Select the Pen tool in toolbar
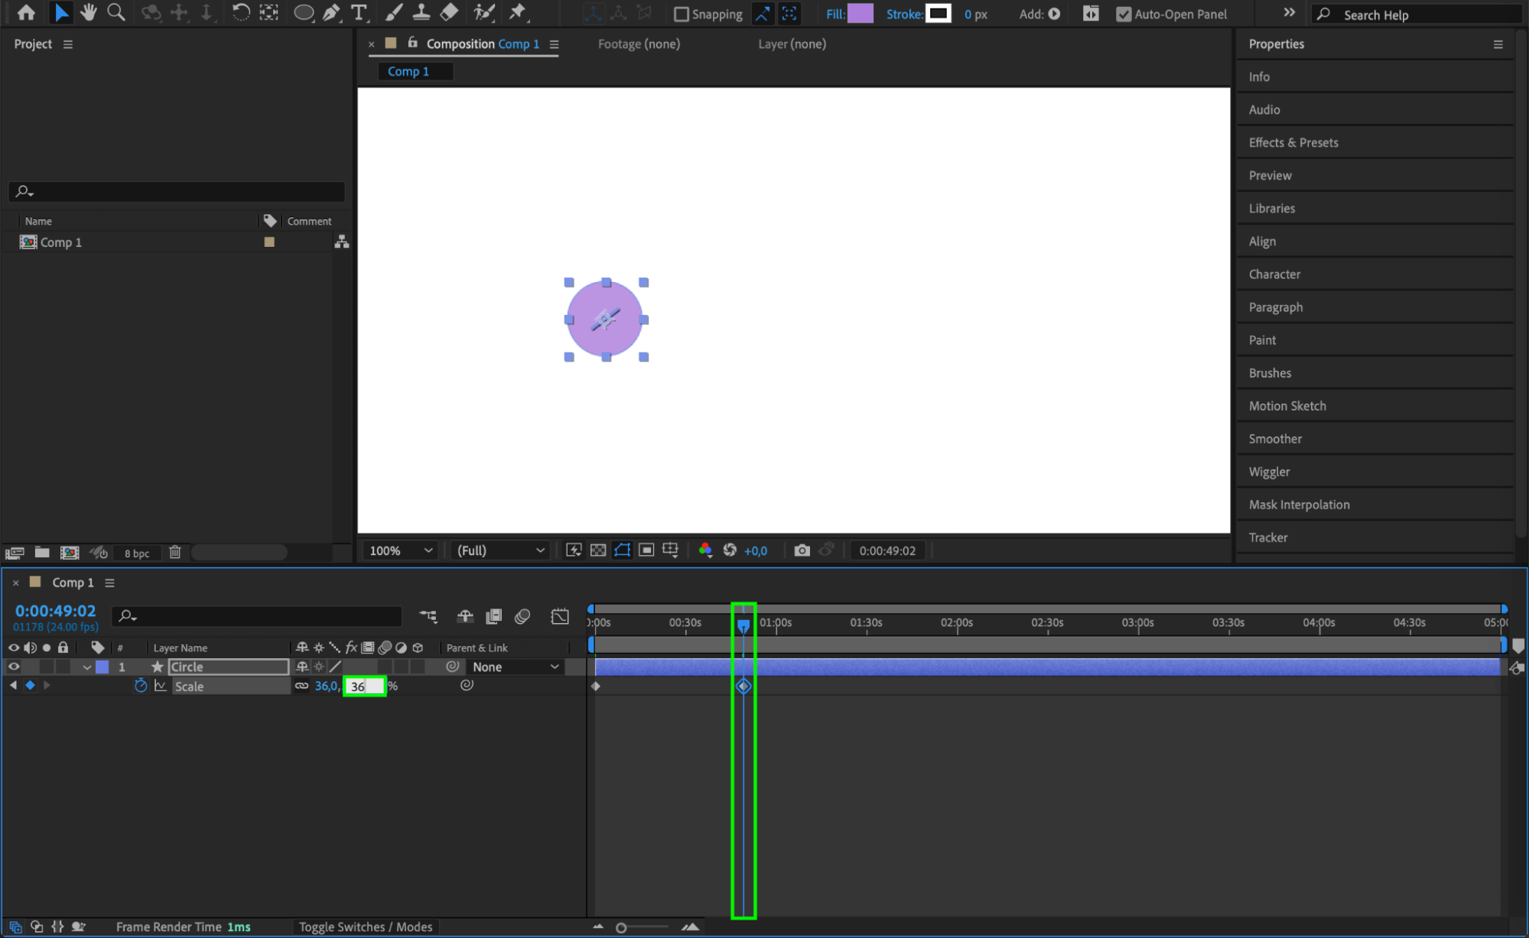Image resolution: width=1529 pixels, height=938 pixels. click(331, 13)
